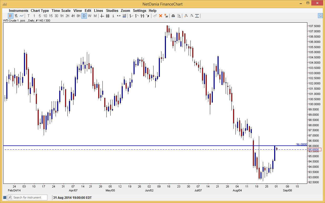Open the Instruments menu
This screenshot has height=203, width=325.
pos(18,11)
